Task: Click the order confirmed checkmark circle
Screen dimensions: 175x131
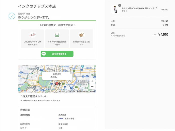Action: click(x=12, y=16)
